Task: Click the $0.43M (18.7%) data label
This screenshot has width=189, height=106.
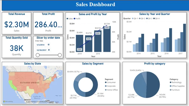Action: [73, 72]
